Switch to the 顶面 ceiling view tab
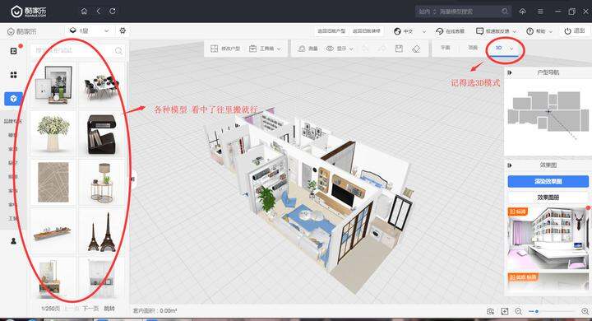This screenshot has width=592, height=321. point(473,48)
